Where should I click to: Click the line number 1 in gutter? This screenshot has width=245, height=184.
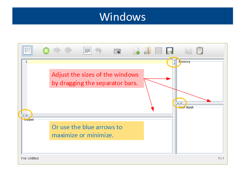26,61
